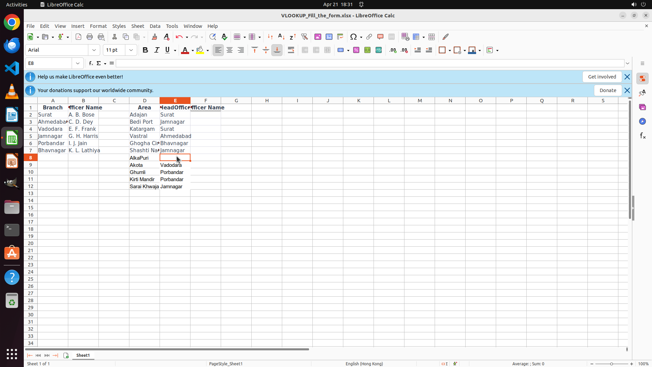Open the Data menu

155,26
